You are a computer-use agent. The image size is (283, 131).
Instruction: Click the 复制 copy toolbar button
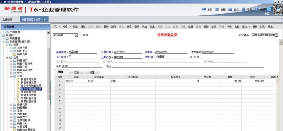(x=106, y=27)
